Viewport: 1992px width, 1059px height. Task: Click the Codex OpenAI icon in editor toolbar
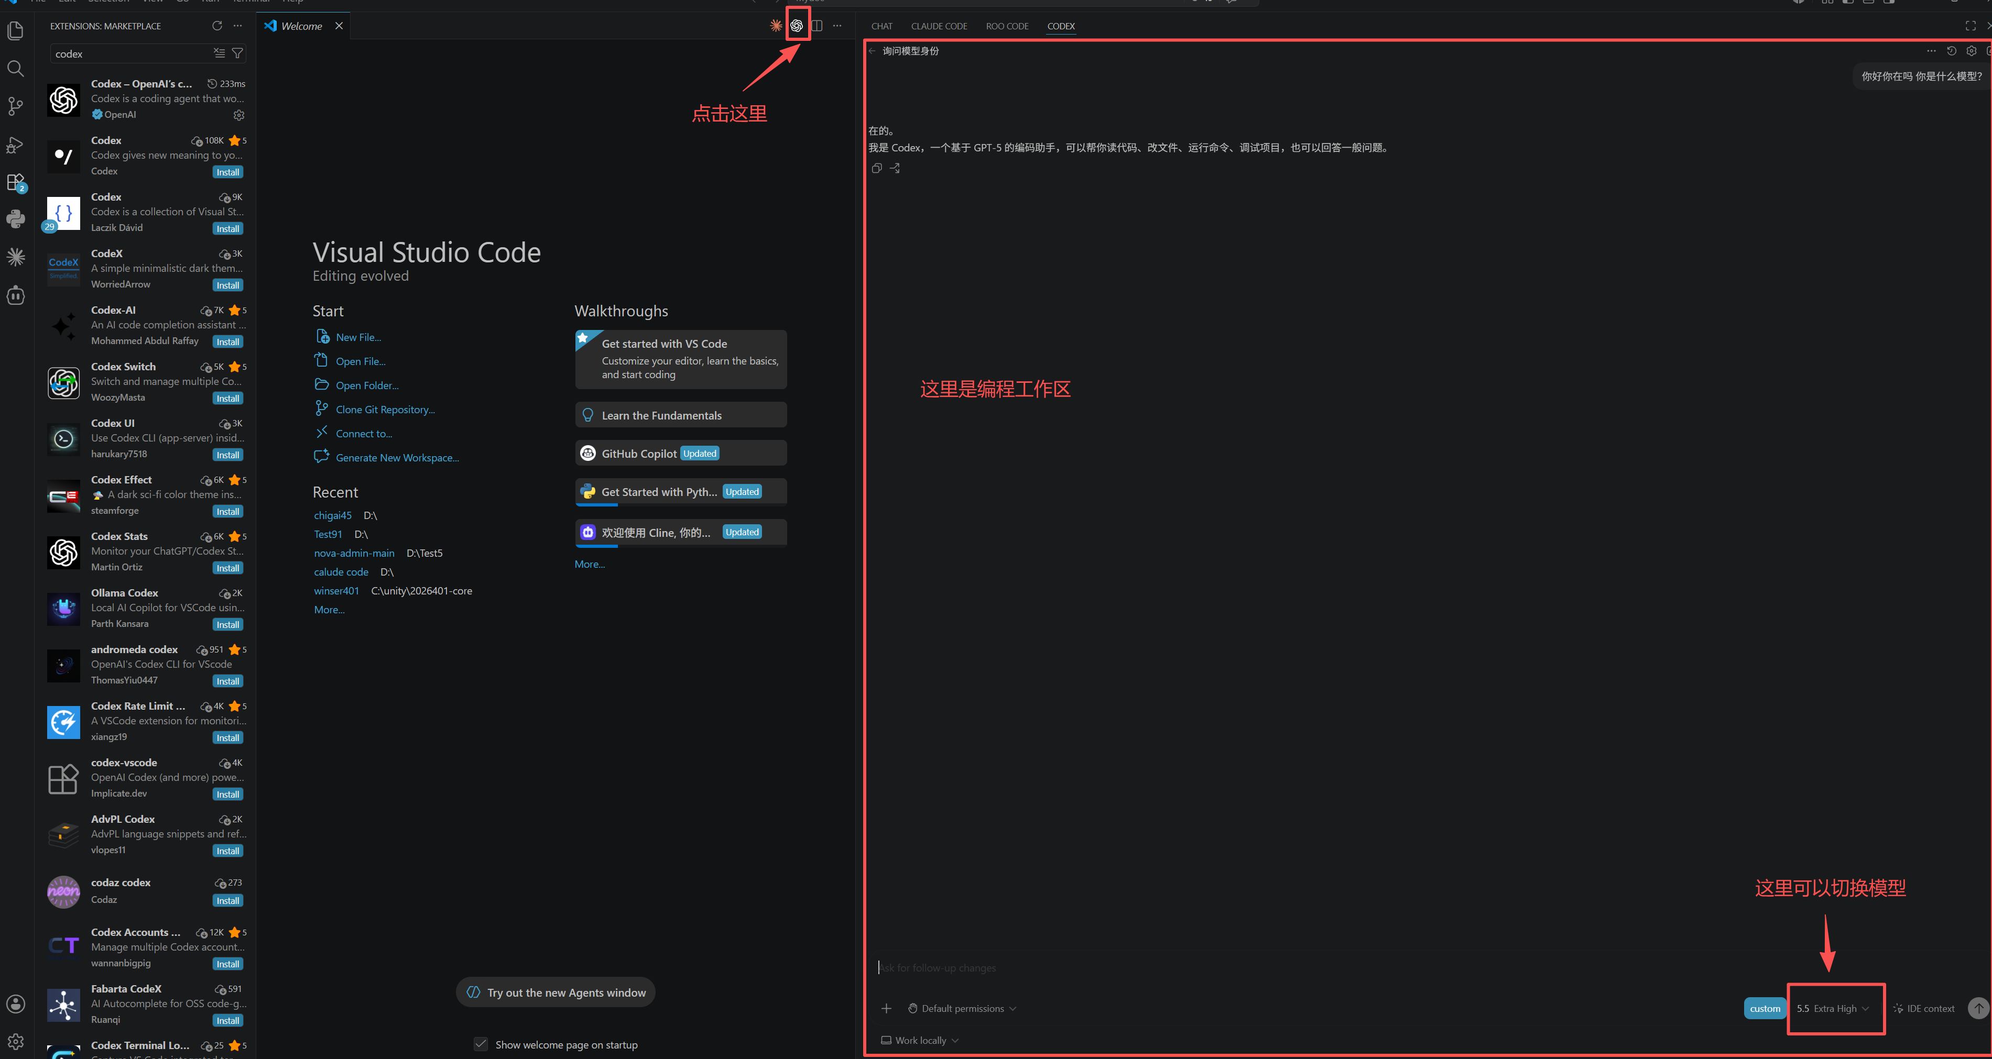(797, 26)
